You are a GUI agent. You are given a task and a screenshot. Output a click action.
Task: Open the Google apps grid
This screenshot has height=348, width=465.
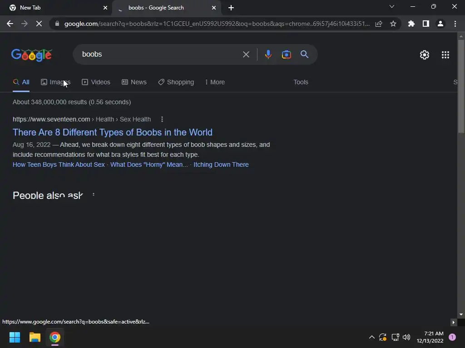pos(445,55)
